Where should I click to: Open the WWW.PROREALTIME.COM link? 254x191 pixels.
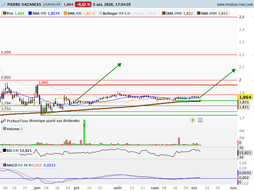[x=235, y=5]
